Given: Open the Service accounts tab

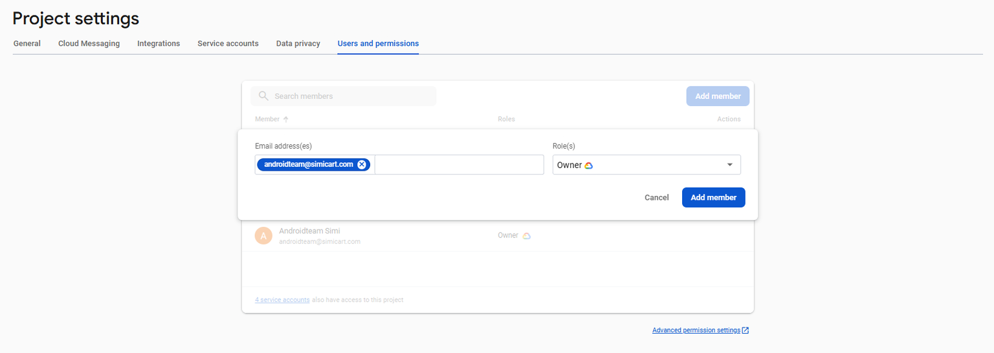Looking at the screenshot, I should click(228, 44).
